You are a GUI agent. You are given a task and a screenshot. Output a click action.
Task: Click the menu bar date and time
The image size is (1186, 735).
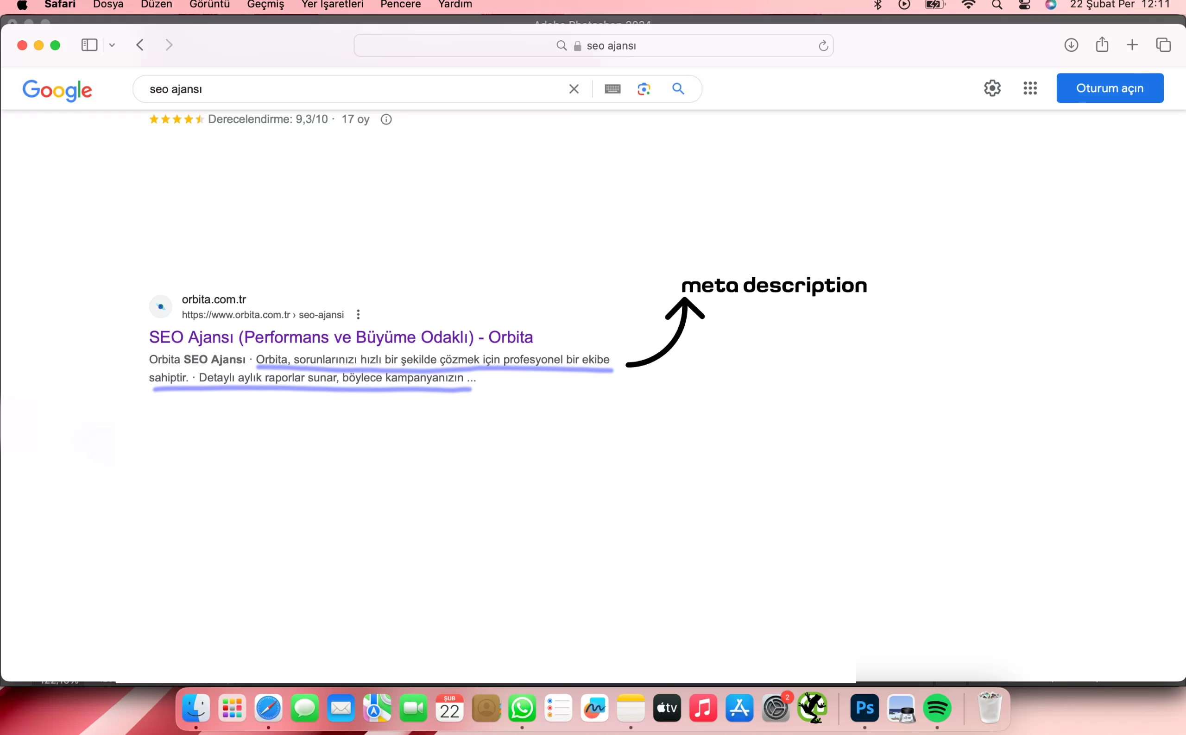click(1120, 4)
